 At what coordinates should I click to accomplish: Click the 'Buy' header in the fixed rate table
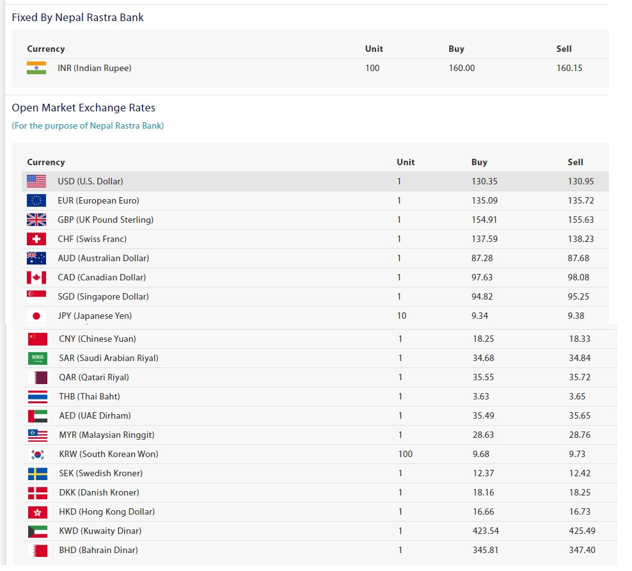(x=457, y=49)
